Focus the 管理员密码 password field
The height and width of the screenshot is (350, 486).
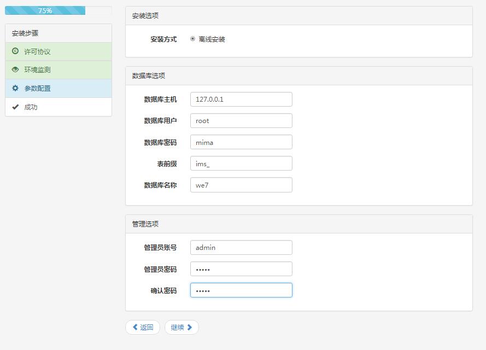point(241,269)
